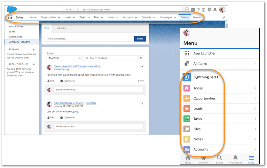Tap the Notifications bell in bottom bar
The image size is (267, 168).
point(235,159)
